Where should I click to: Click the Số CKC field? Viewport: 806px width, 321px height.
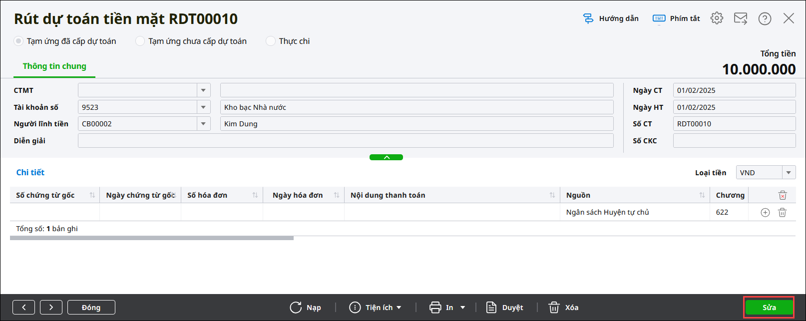coord(734,141)
